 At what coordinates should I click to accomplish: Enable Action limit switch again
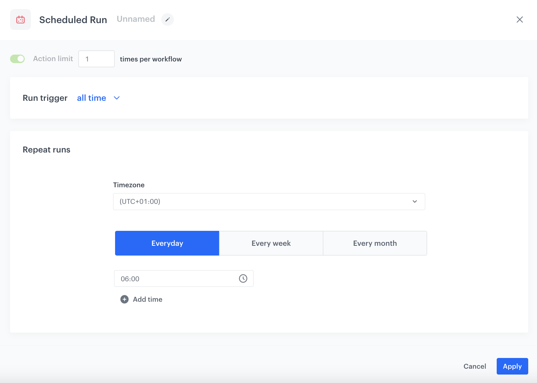coord(17,59)
